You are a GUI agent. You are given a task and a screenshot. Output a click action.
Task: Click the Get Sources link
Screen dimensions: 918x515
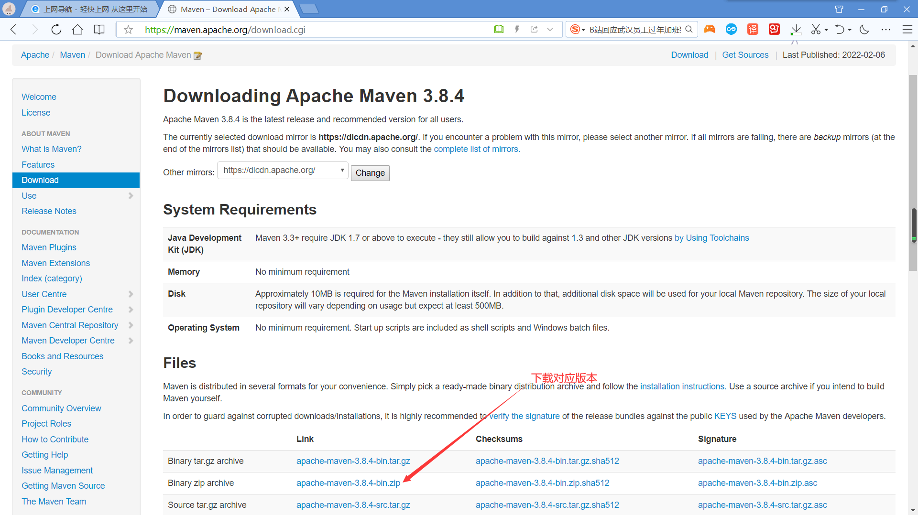click(745, 55)
